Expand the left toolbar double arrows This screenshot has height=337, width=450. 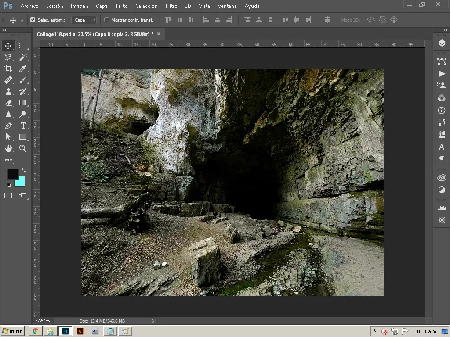point(4,30)
